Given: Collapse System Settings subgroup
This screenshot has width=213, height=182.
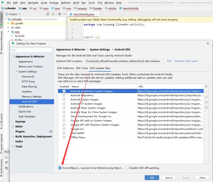Looking at the screenshot, I should point(16,71).
